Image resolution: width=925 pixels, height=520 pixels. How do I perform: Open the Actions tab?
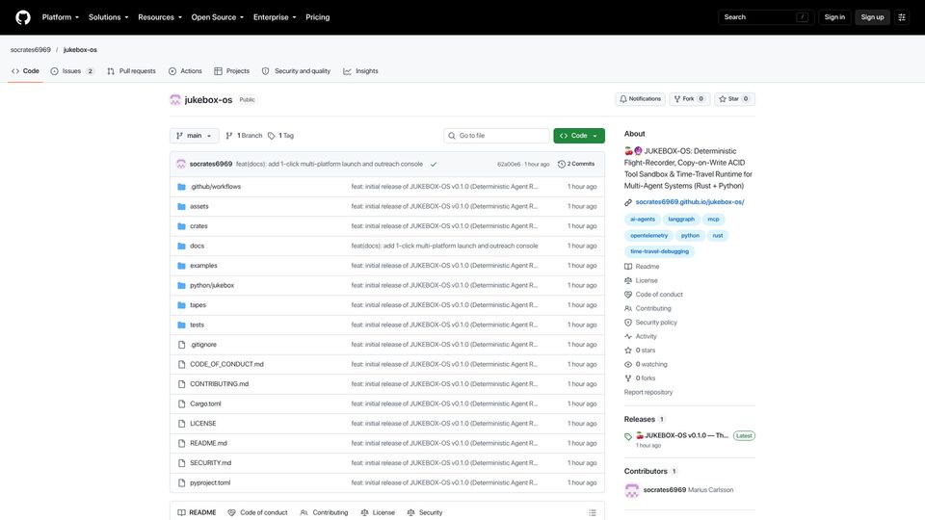[x=185, y=71]
